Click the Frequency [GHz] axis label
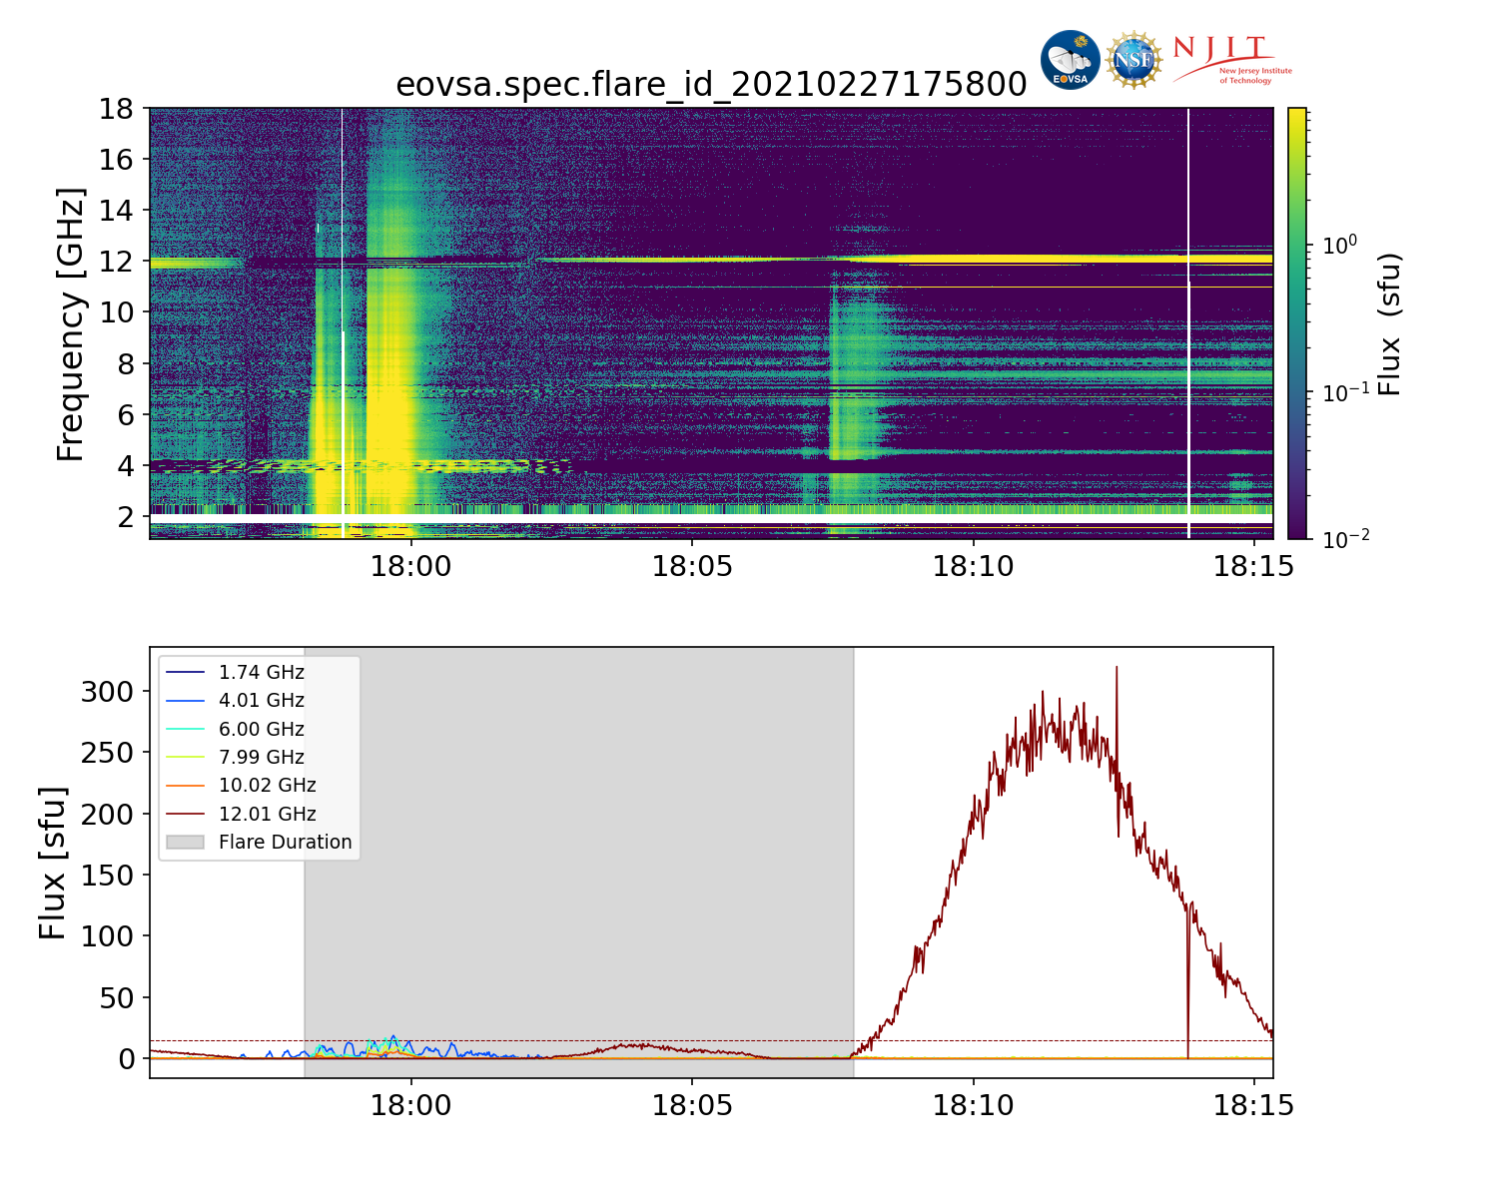 click(70, 323)
